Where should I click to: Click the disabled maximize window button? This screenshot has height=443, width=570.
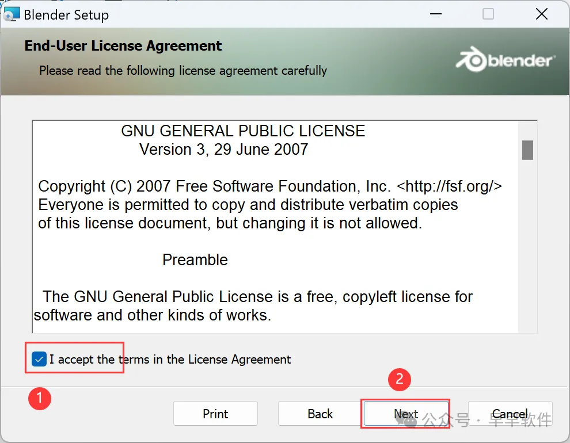(488, 14)
